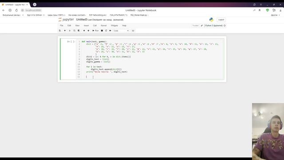Click the pencil edit mode indicator icon
This screenshot has width=284, height=160.
pos(202,26)
